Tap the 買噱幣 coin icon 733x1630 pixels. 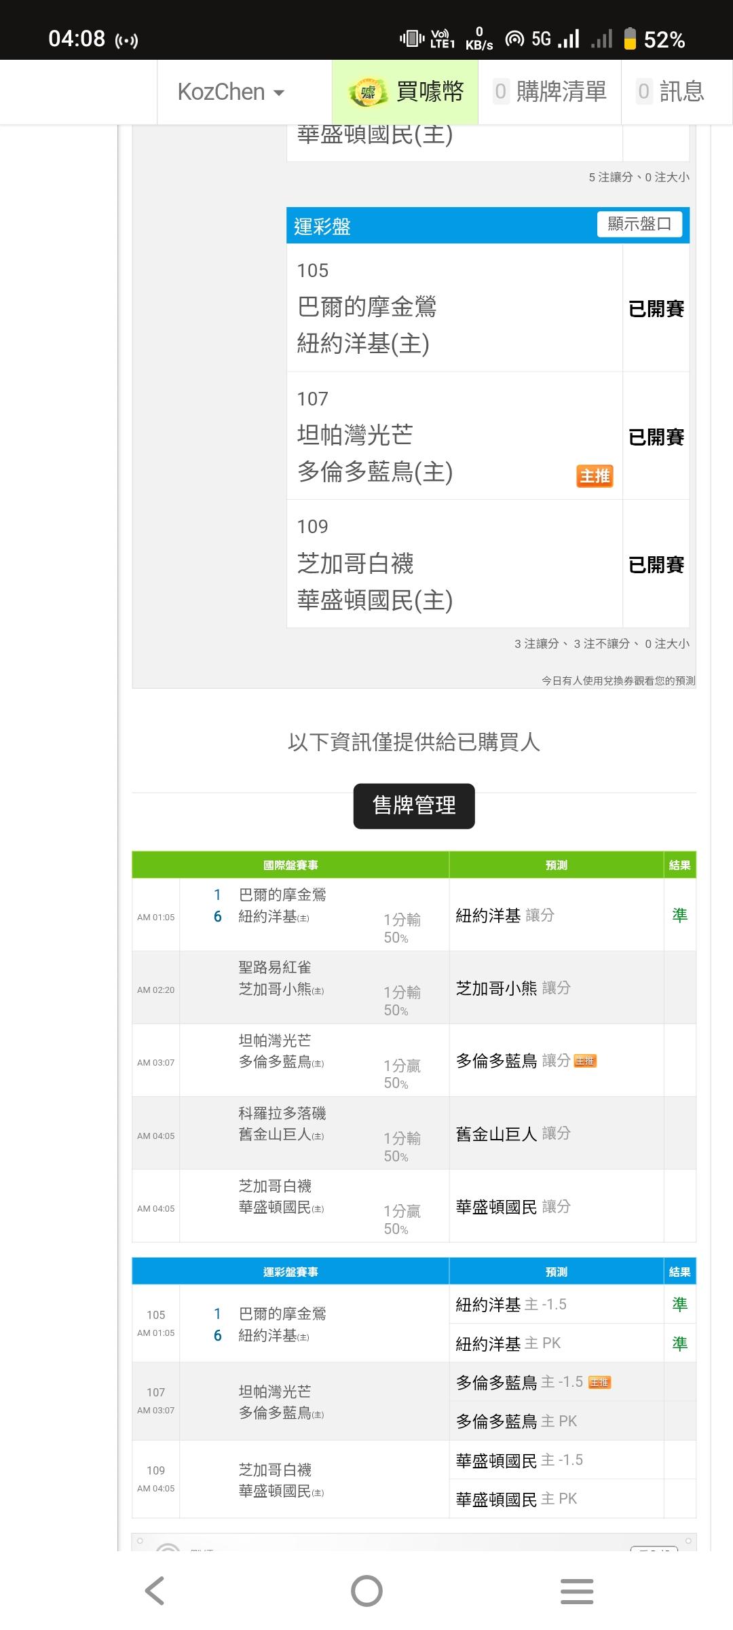pos(368,92)
